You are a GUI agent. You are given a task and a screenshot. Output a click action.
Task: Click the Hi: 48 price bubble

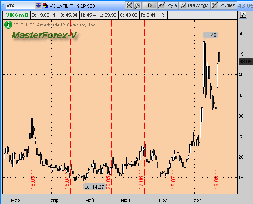point(210,35)
